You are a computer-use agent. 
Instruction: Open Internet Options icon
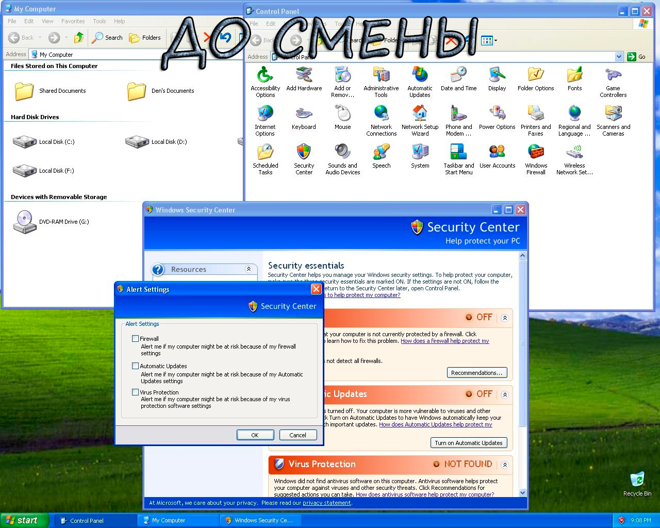click(x=265, y=121)
